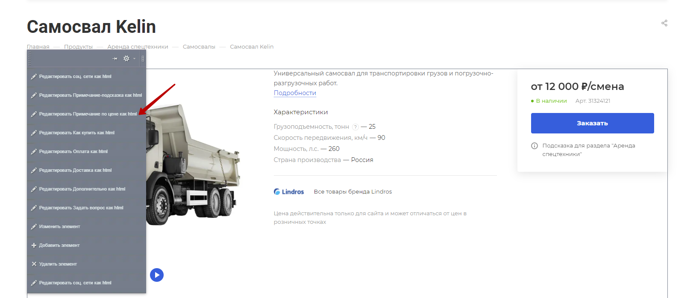The width and height of the screenshot is (699, 298).
Task: Click the price от 12 000 ₽/смена
Action: [577, 87]
